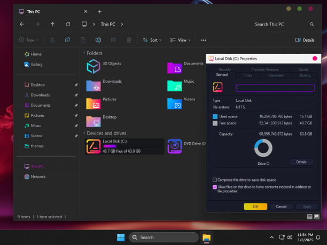Screen dimensions: 327x245
Task: Click the drive label text field
Action: click(275, 88)
